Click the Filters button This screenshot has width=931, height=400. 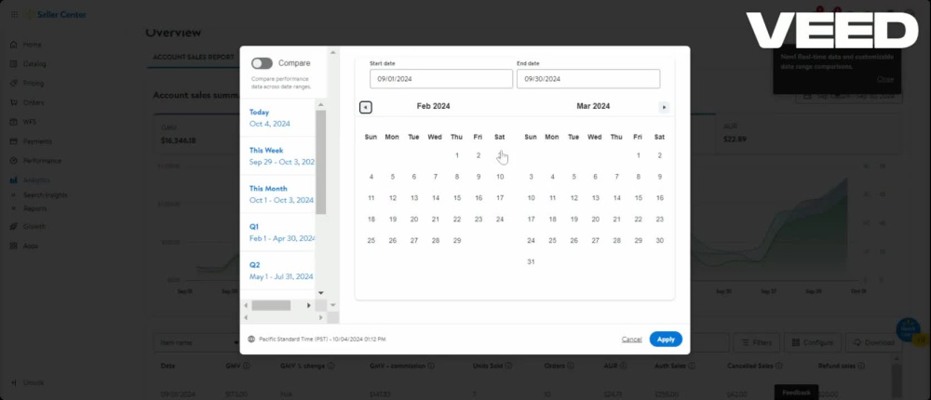pos(756,342)
